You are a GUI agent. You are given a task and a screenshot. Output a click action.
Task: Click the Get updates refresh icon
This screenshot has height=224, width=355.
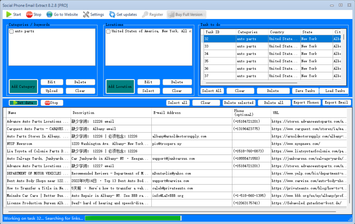coord(112,14)
